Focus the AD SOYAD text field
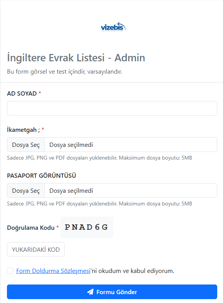223x303 pixels. tap(112, 108)
